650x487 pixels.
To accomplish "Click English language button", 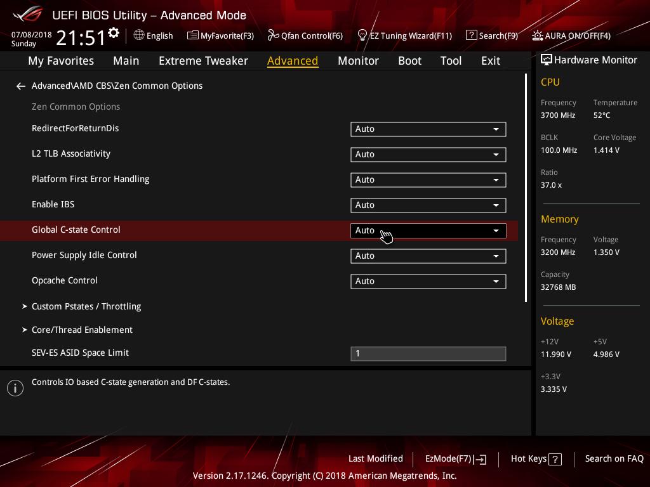I will [x=159, y=36].
